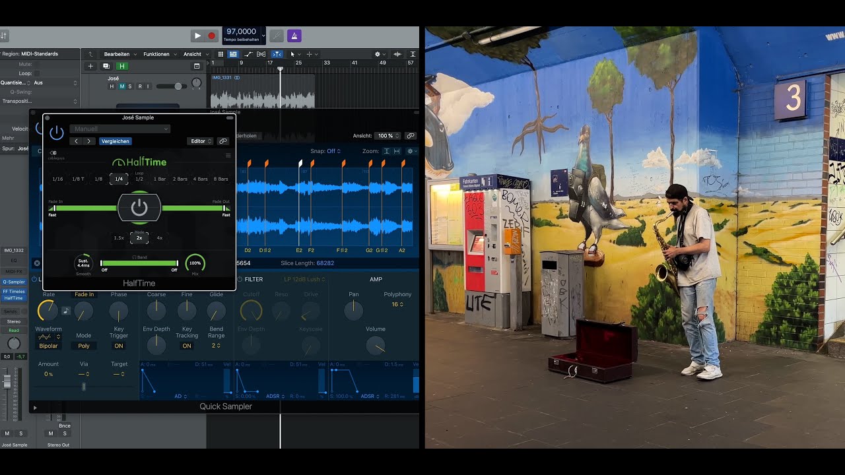Select the HalfTime plugin slot in channel strip
This screenshot has height=475, width=845.
(x=13, y=298)
